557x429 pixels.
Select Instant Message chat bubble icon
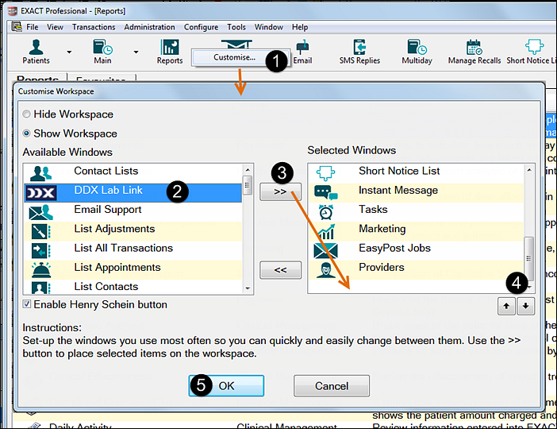point(326,193)
